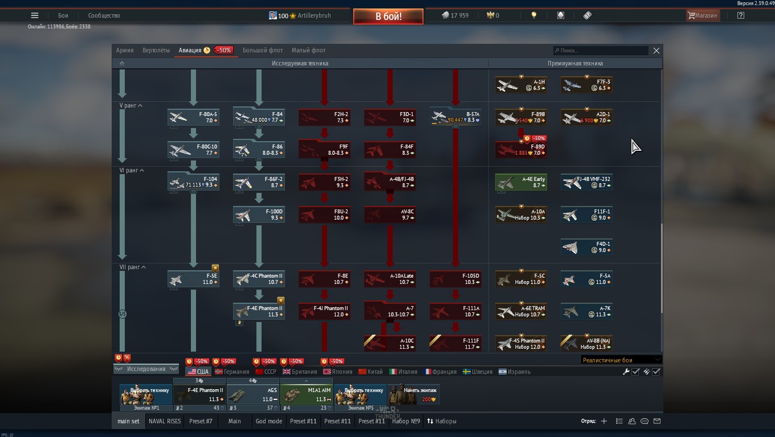This screenshot has height=437, width=775.
Task: Switch to the Большой флот tab
Action: [263, 50]
